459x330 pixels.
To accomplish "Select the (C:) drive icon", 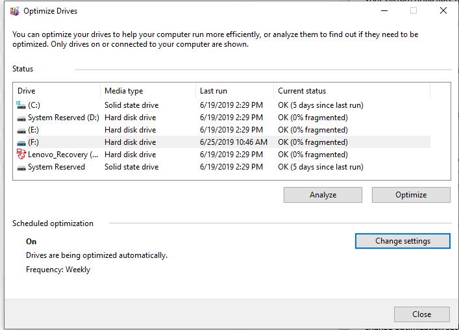I will (21, 105).
